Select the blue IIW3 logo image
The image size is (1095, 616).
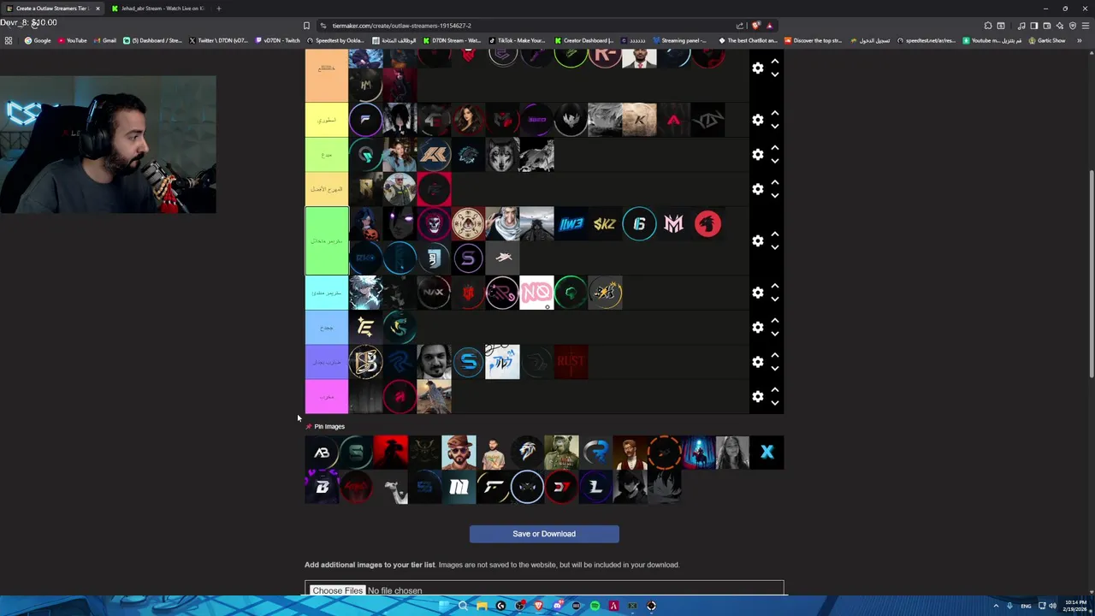click(571, 224)
